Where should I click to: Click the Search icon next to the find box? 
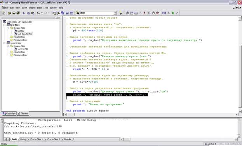pos(121,13)
